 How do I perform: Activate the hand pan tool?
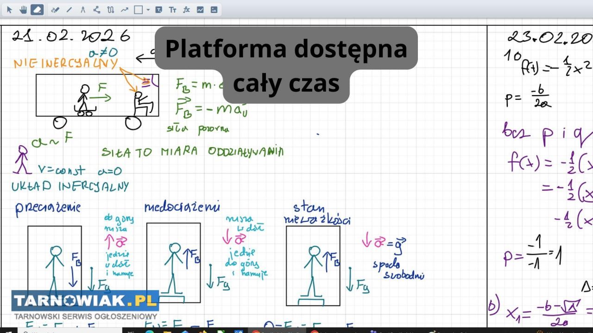(x=23, y=9)
